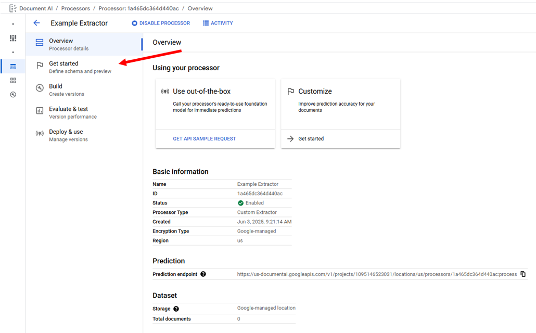The height and width of the screenshot is (333, 536).
Task: Show help for Dataset Storage
Action: coord(176,309)
